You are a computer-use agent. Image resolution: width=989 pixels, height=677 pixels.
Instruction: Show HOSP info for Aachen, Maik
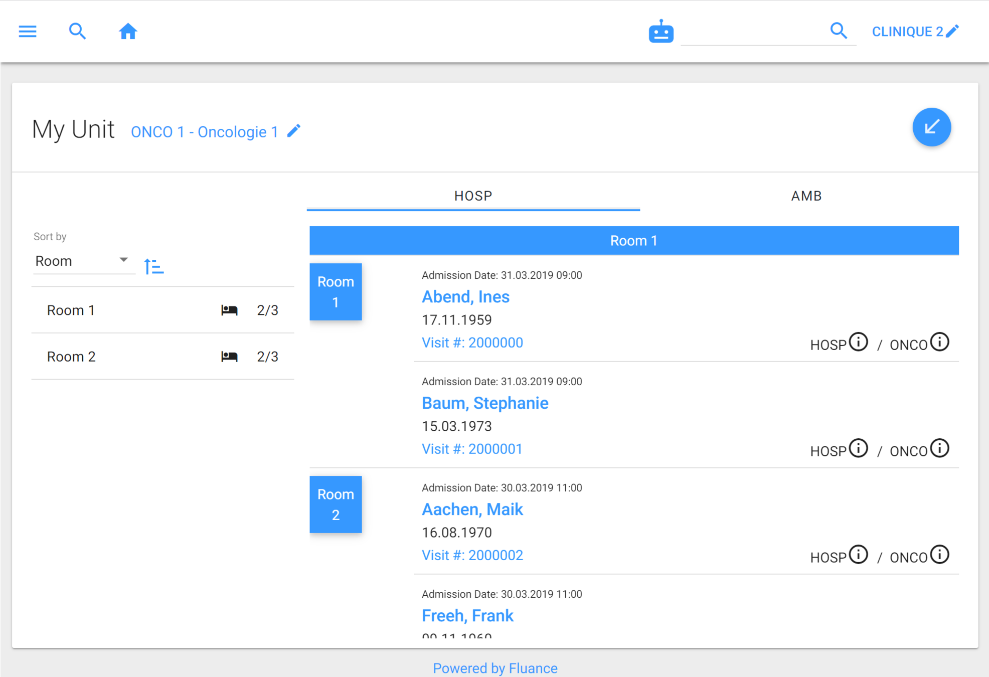point(859,555)
